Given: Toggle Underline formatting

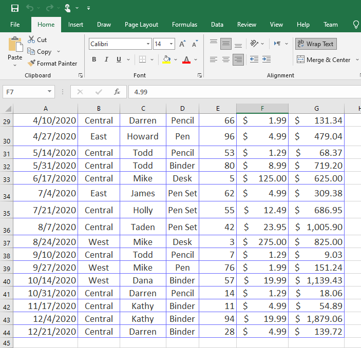Looking at the screenshot, I should coord(119,59).
